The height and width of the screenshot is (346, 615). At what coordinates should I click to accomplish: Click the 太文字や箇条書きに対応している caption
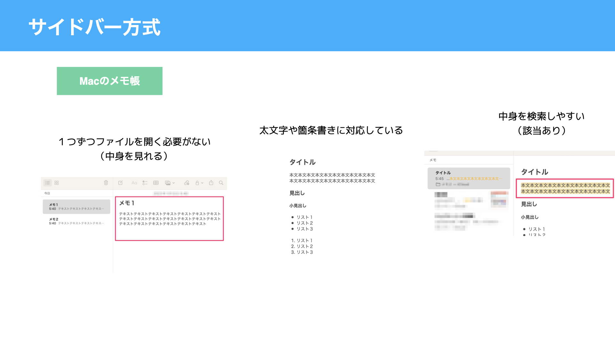pyautogui.click(x=331, y=130)
